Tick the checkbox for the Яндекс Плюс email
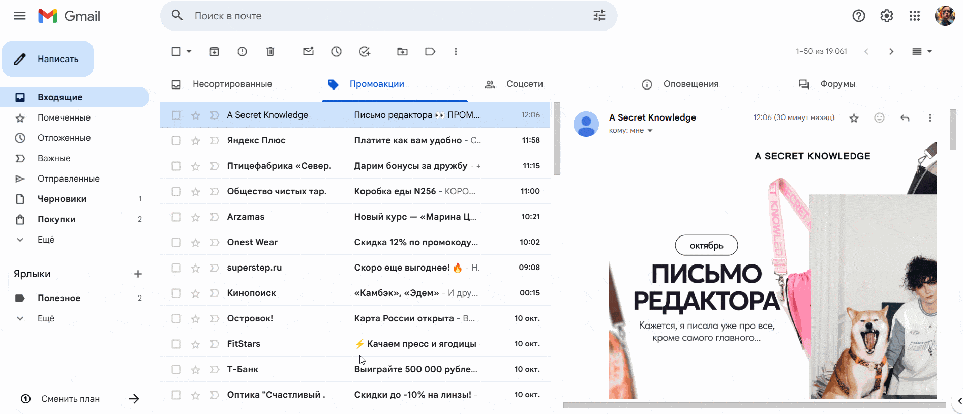 click(x=176, y=140)
